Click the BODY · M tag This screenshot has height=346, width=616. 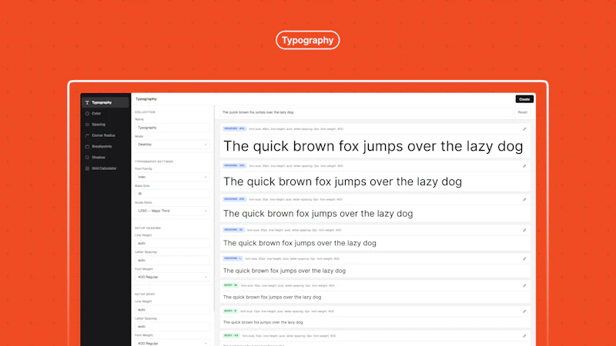click(x=230, y=285)
